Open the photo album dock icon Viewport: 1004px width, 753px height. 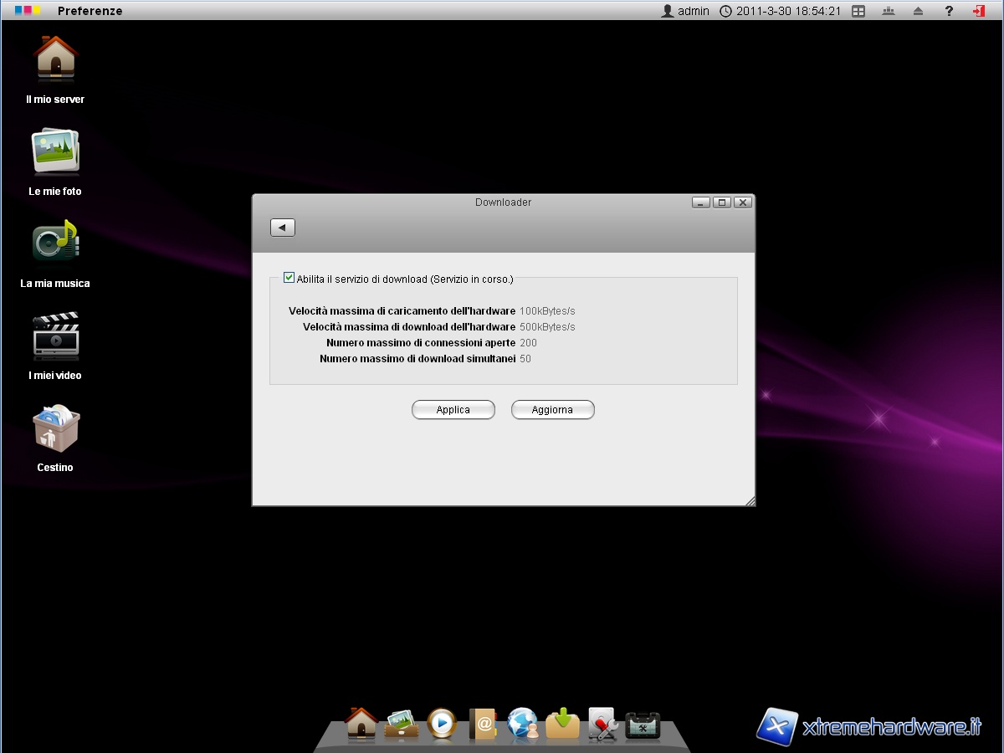point(402,724)
